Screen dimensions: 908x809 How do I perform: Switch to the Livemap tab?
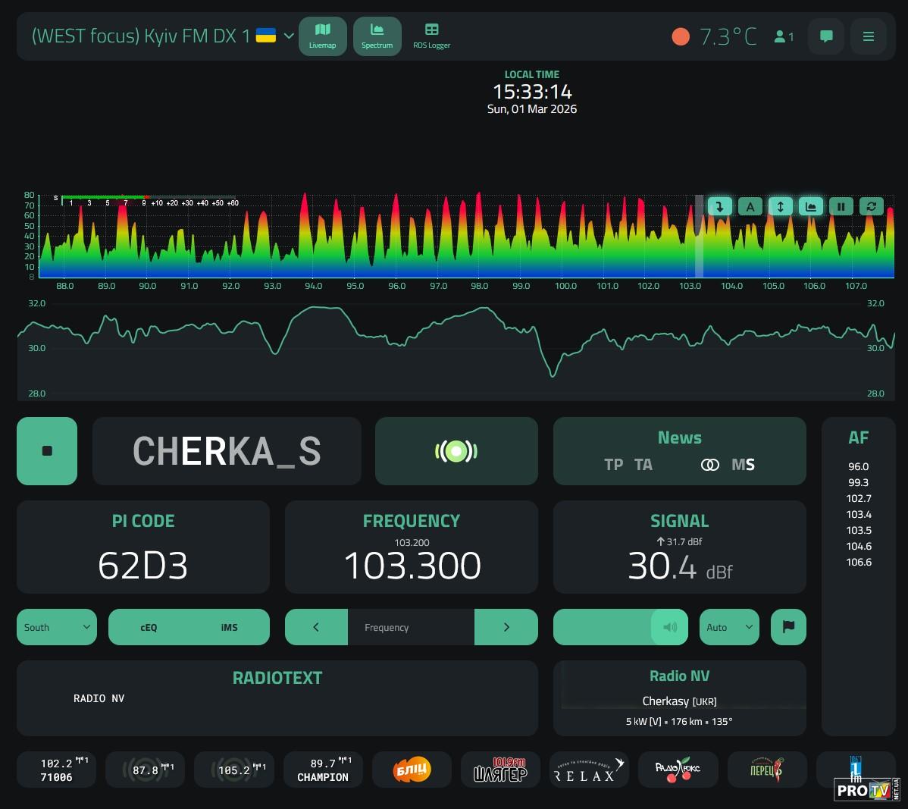coord(322,36)
